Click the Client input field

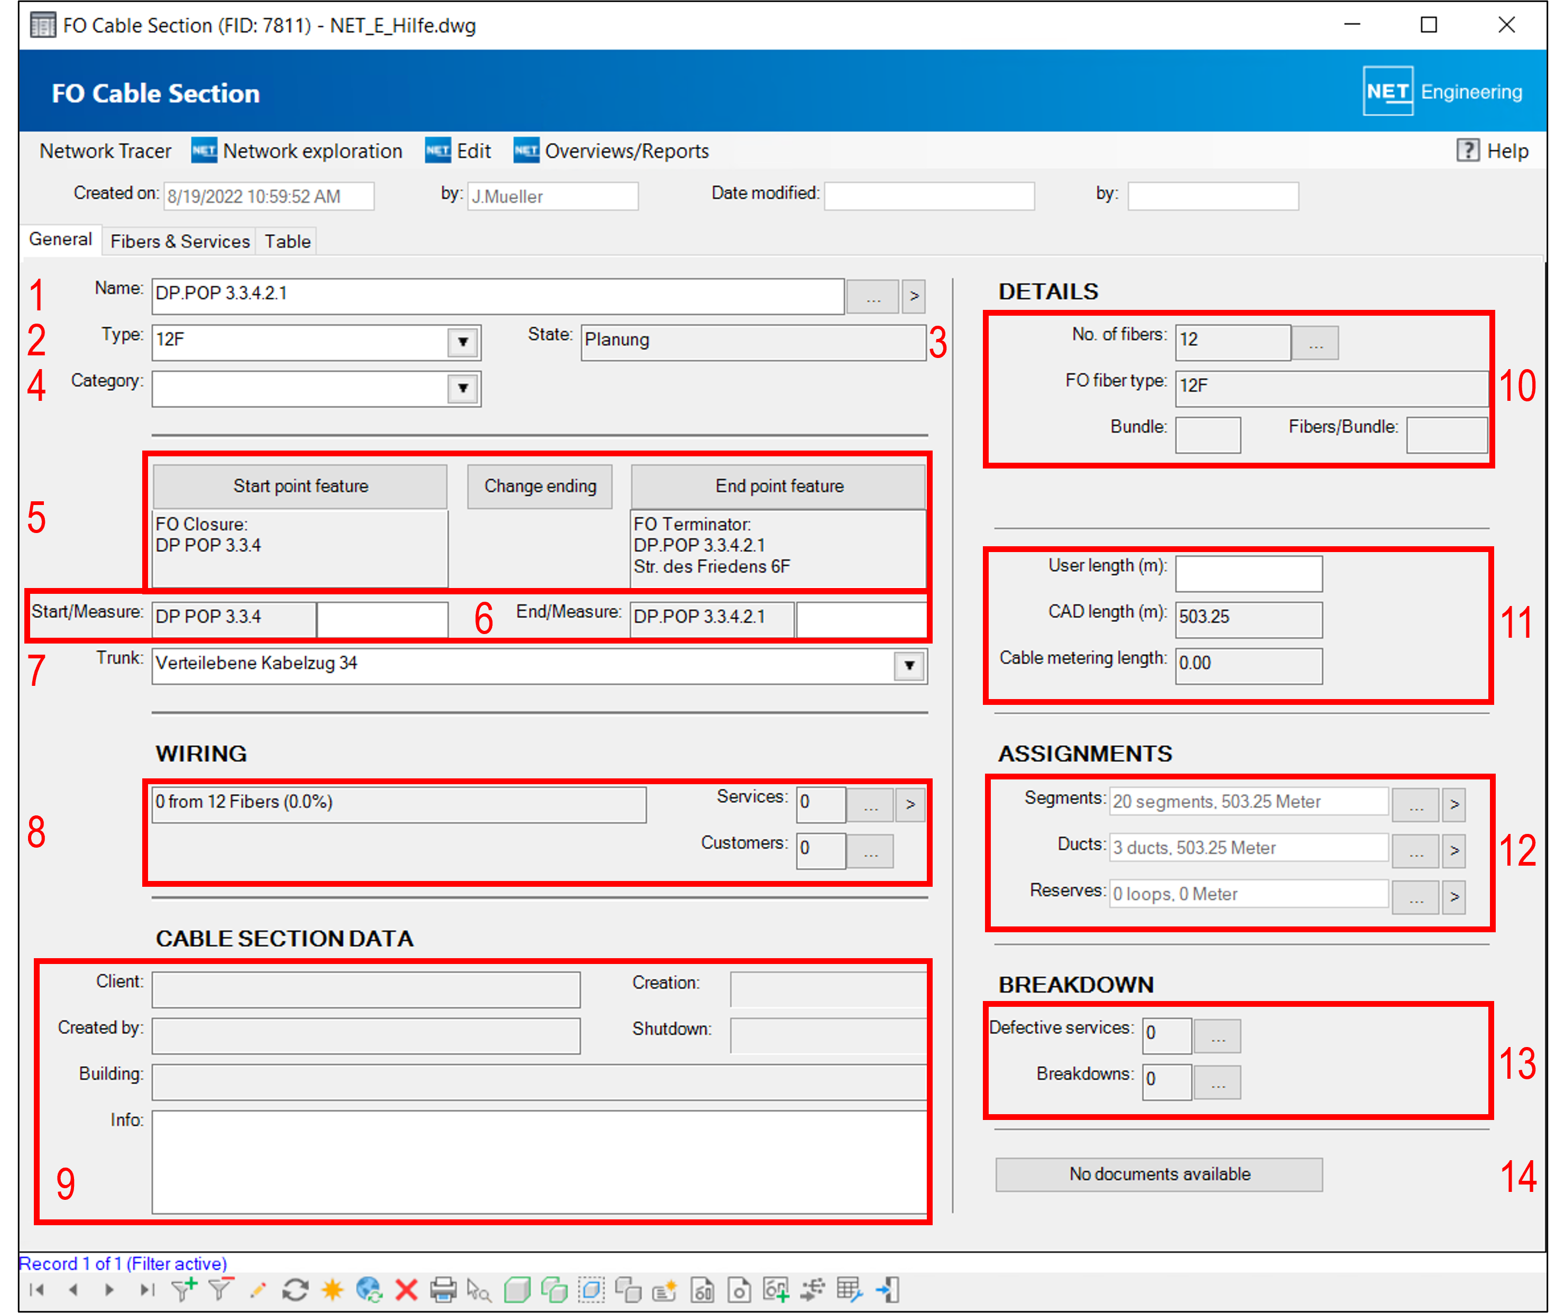[366, 989]
